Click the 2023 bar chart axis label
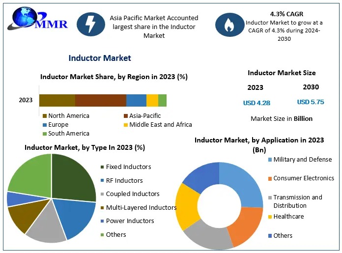 click(x=26, y=100)
